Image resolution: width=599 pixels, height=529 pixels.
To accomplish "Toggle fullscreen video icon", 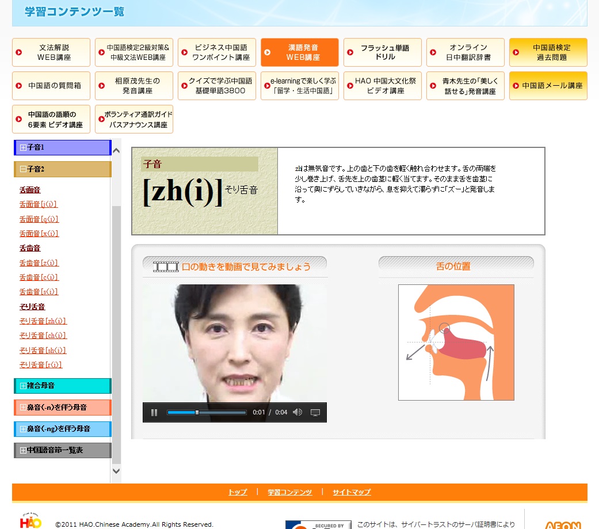I will pyautogui.click(x=315, y=412).
